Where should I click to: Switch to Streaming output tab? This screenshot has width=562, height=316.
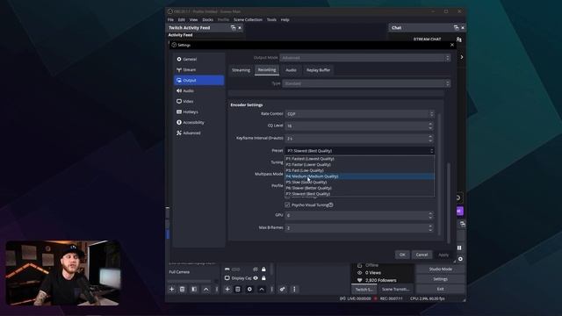click(241, 70)
